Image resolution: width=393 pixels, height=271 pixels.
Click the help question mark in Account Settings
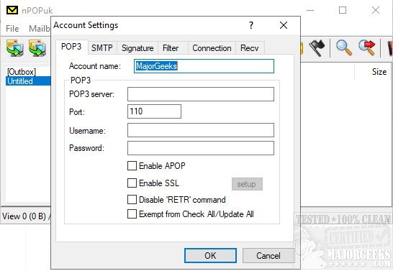(x=251, y=25)
